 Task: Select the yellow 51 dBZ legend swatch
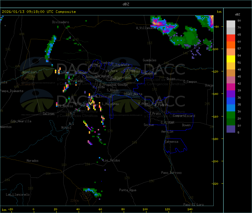tap(231, 59)
